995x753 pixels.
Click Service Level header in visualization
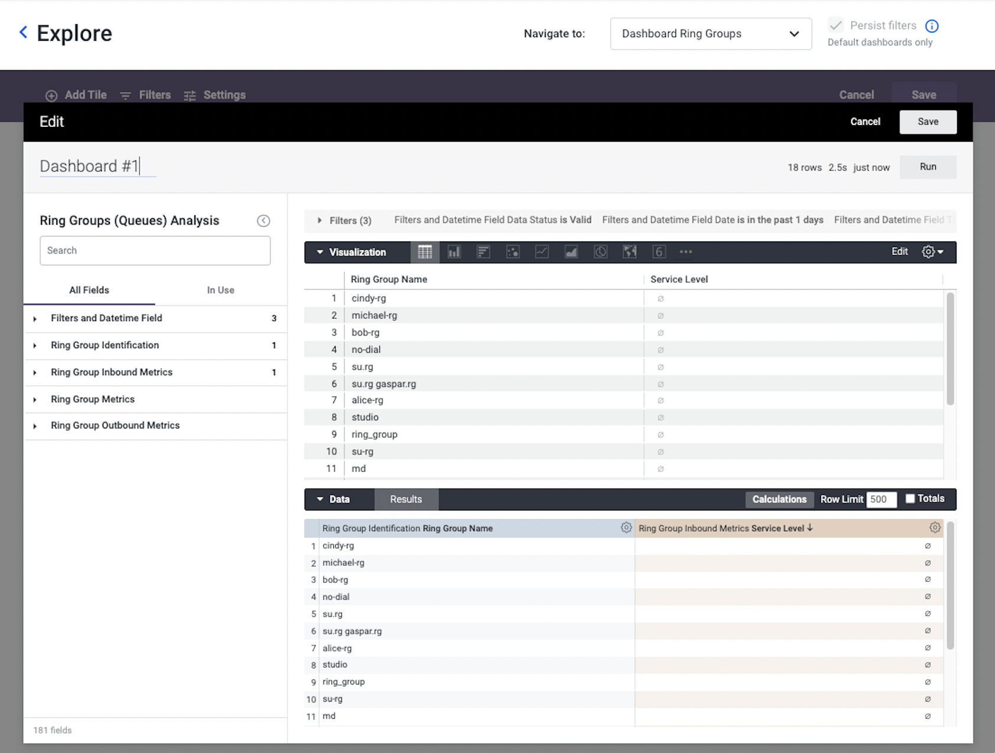pos(679,280)
